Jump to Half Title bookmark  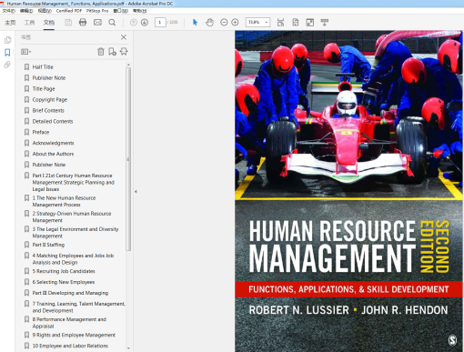point(43,67)
